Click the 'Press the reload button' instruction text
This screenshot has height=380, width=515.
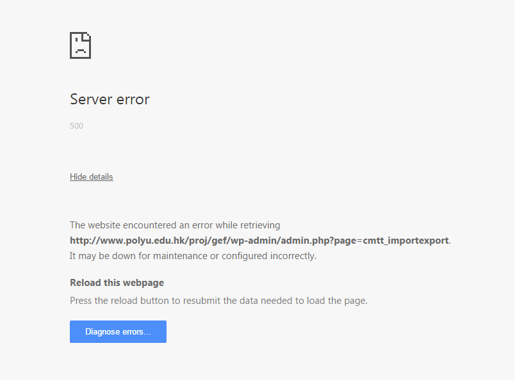[218, 300]
